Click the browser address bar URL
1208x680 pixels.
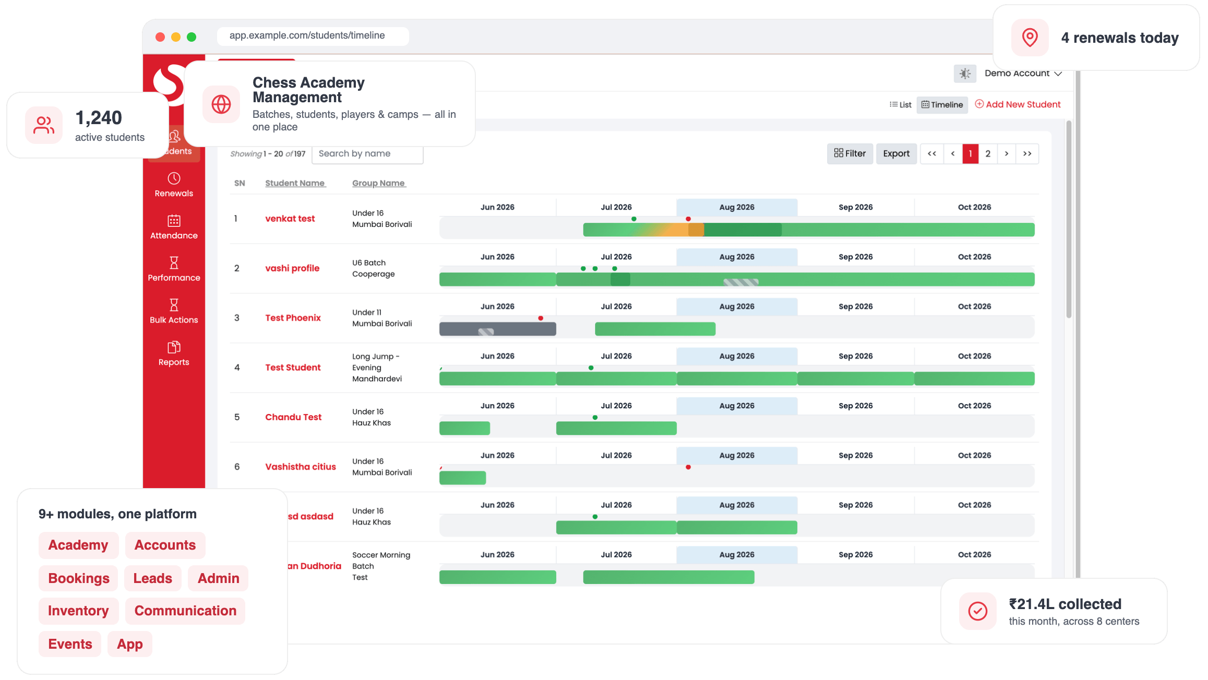[x=313, y=36]
